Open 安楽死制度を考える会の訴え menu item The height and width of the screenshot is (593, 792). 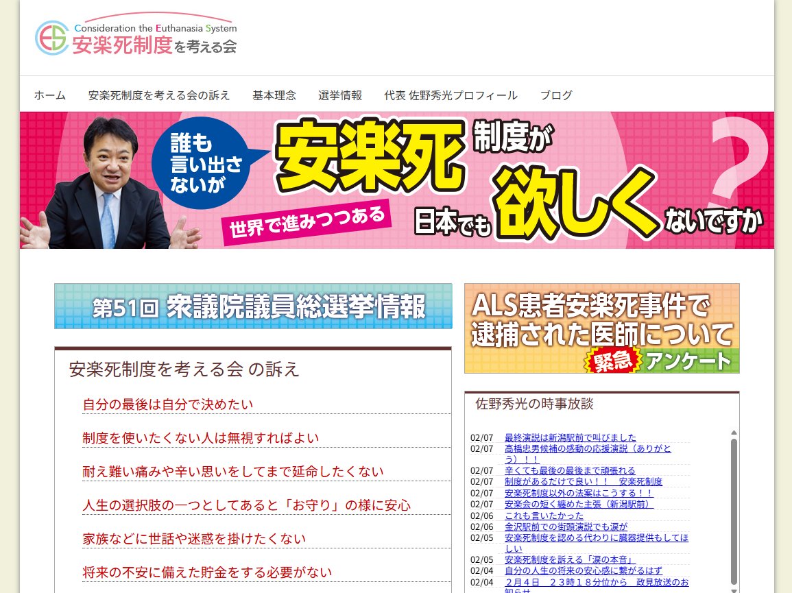(x=158, y=95)
